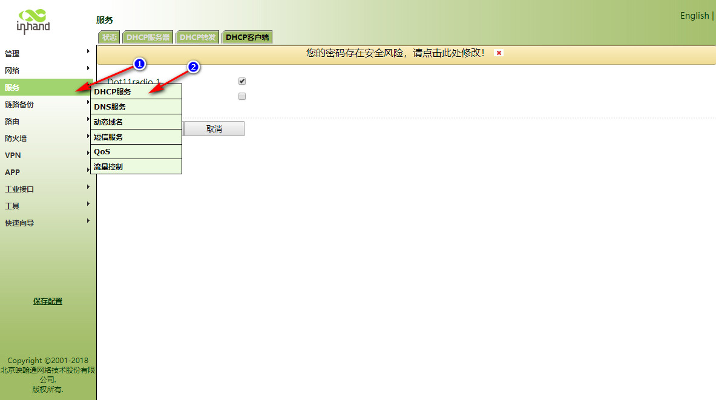Open the VPN sidebar menu

click(13, 155)
